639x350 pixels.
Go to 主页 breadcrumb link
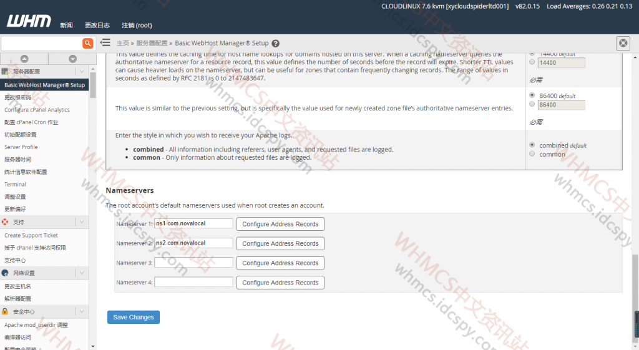coord(123,43)
